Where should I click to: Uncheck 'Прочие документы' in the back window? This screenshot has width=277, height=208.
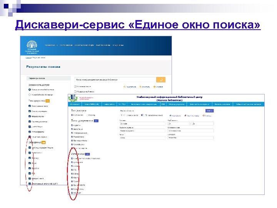[30, 121]
